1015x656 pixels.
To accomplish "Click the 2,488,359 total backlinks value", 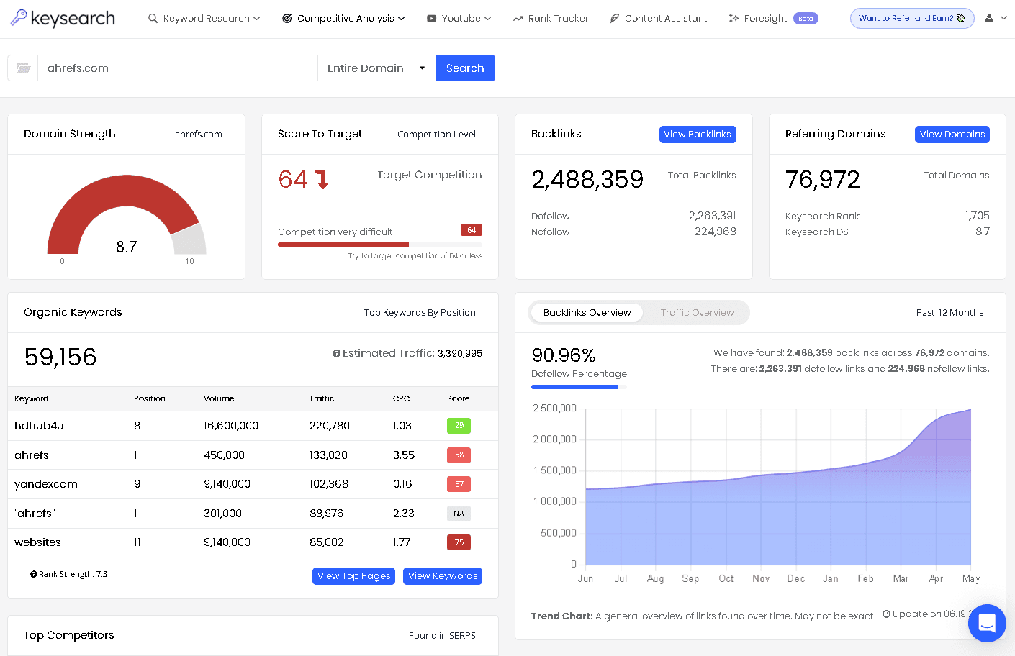I will pyautogui.click(x=587, y=179).
